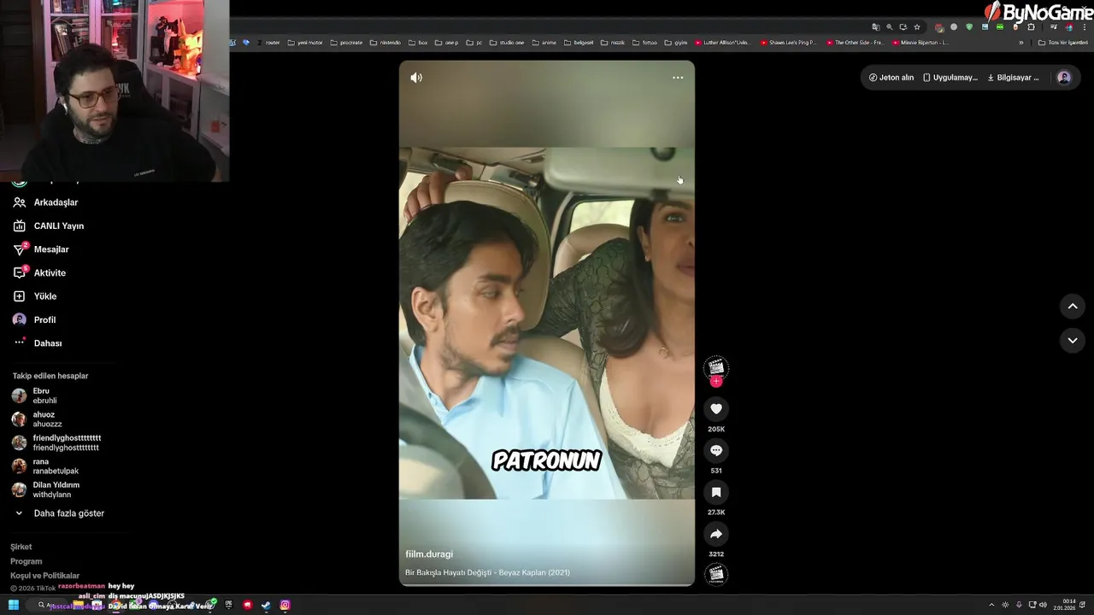Open the spinning sound disc icon
Viewport: 1094px width, 615px height.
click(x=716, y=574)
